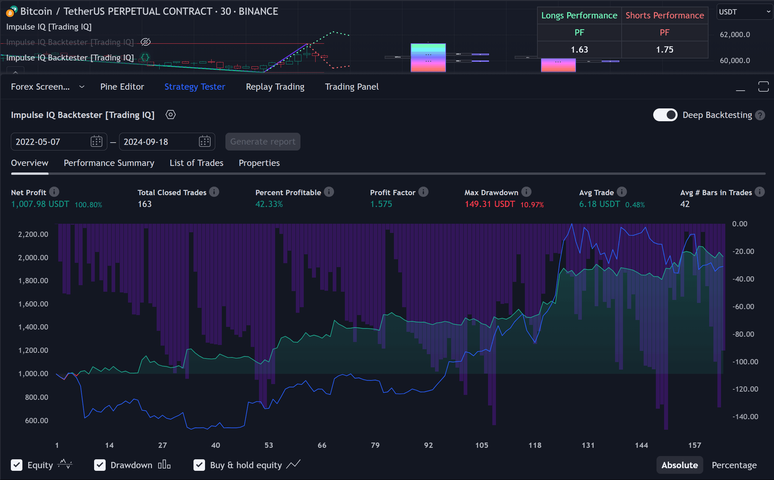The width and height of the screenshot is (774, 480).
Task: Open the Pine Editor tab
Action: (122, 87)
